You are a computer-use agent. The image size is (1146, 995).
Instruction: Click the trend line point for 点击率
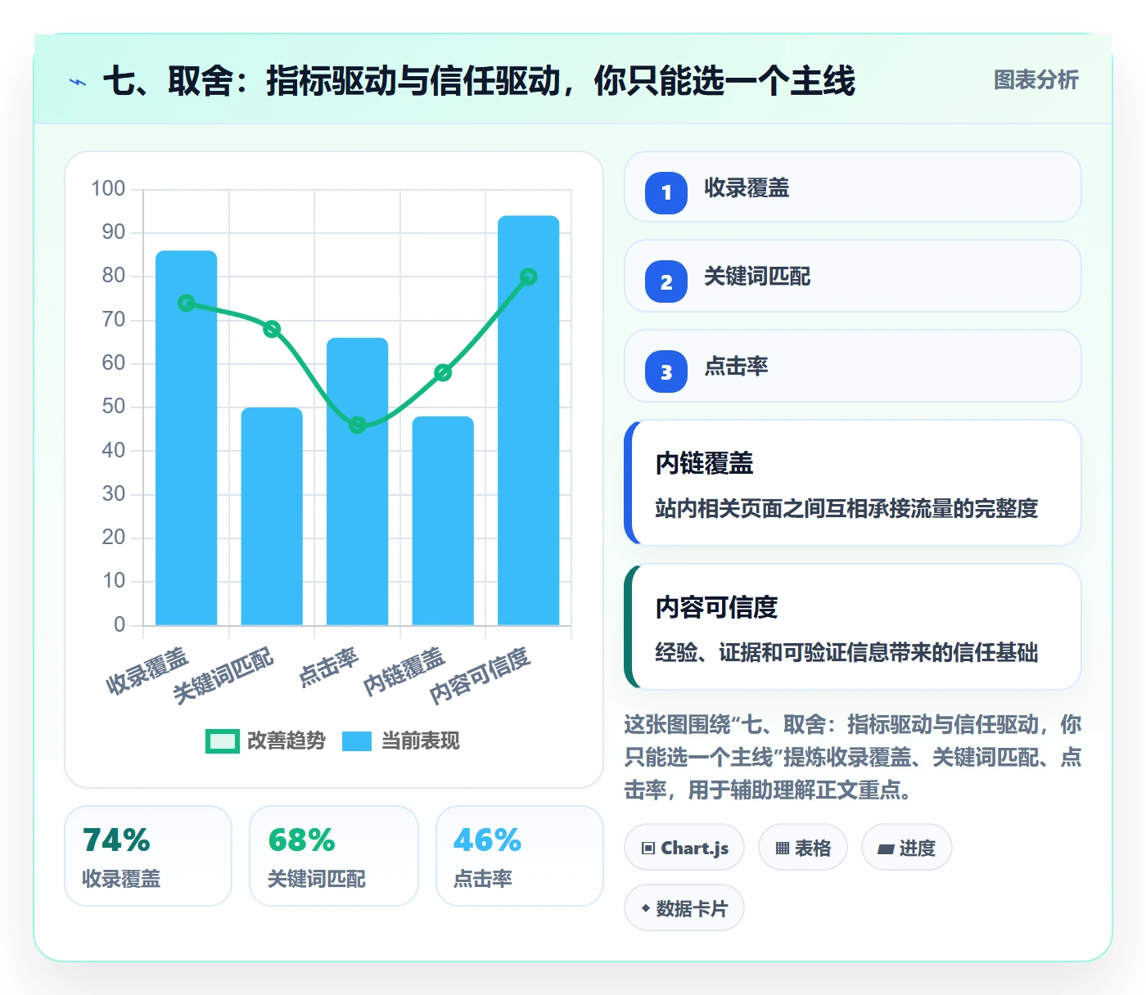click(358, 425)
